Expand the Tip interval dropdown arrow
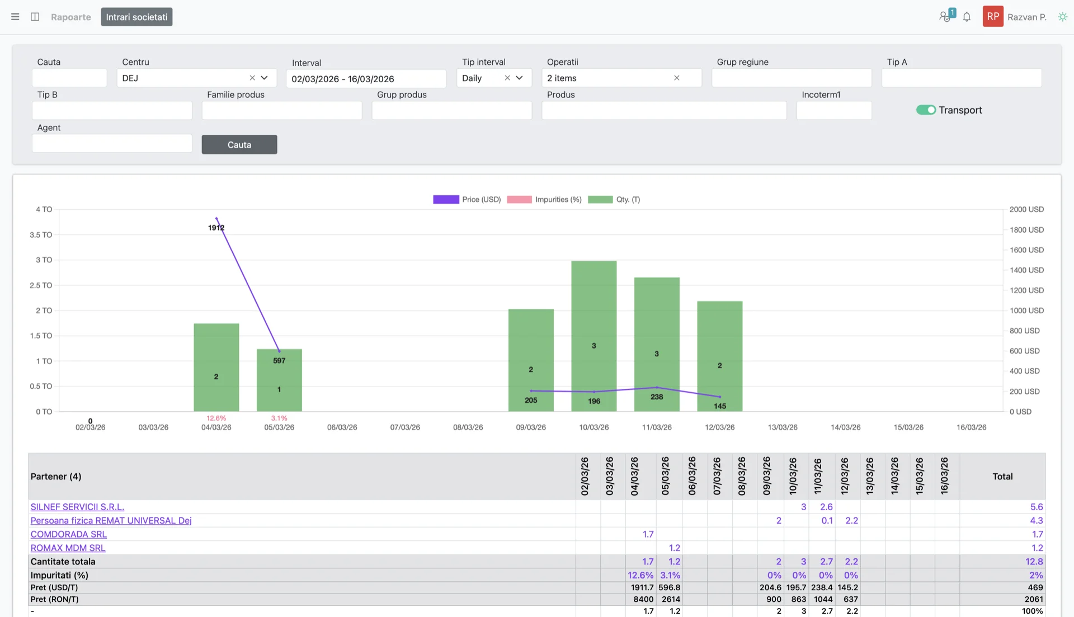Screen dimensions: 1074x617 coord(520,78)
